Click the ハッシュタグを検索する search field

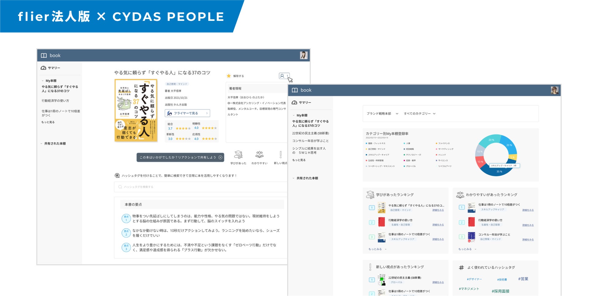[x=201, y=187]
